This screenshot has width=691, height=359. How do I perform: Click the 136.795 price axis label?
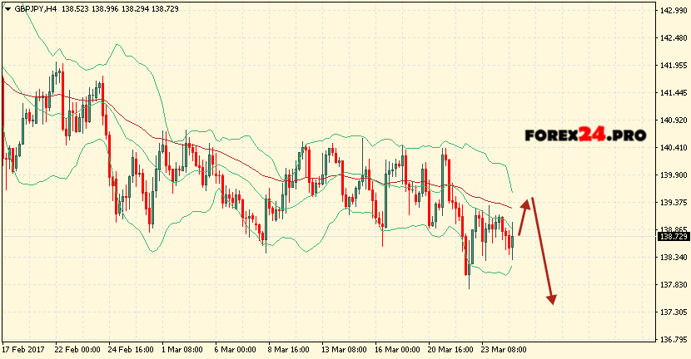pos(672,339)
